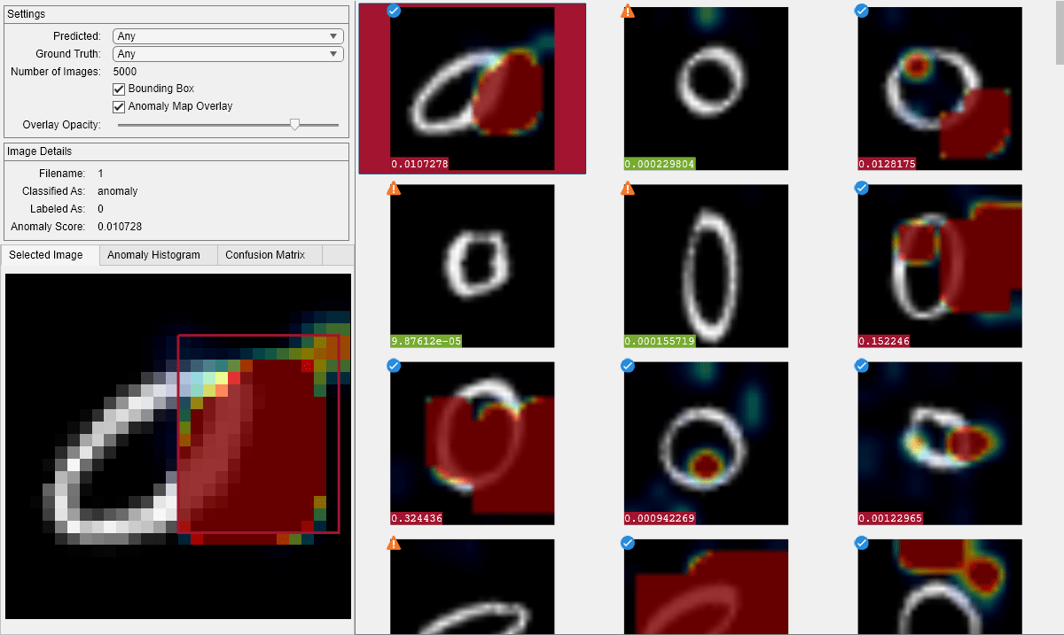The image size is (1064, 635).
Task: Open the Ground Truth dropdown
Action: tap(228, 54)
